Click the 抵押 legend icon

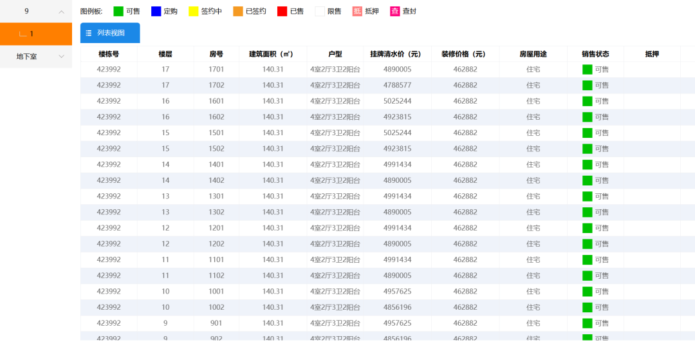tap(358, 12)
